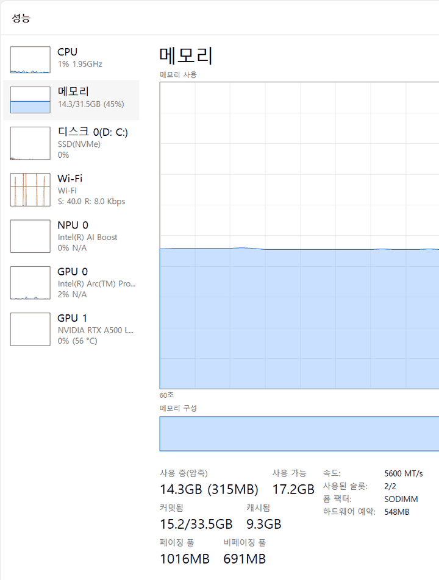Click the 17.2GB available value
439x580 pixels.
point(293,489)
